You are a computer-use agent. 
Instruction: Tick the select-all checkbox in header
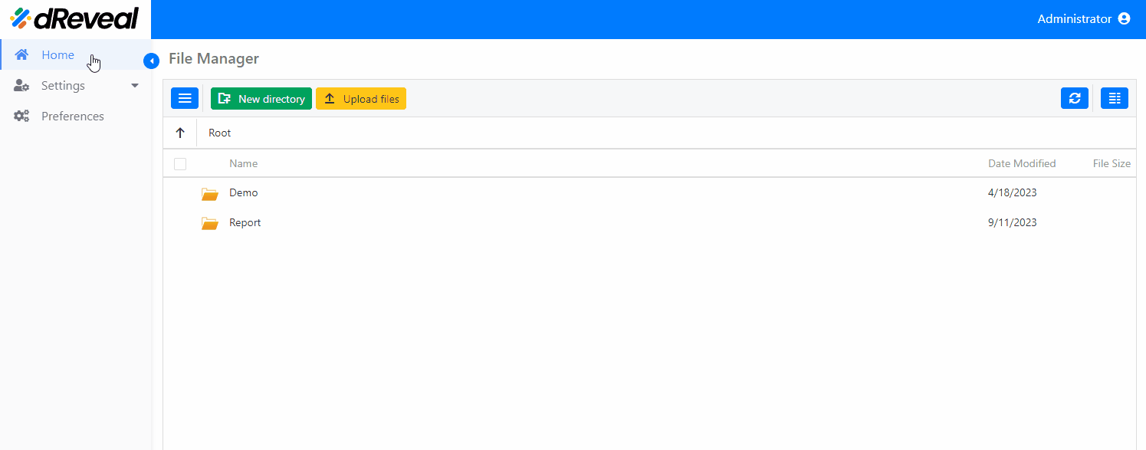(x=180, y=163)
